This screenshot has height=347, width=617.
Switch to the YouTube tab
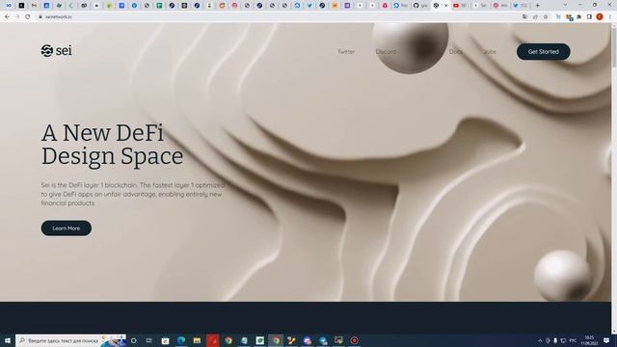point(460,6)
